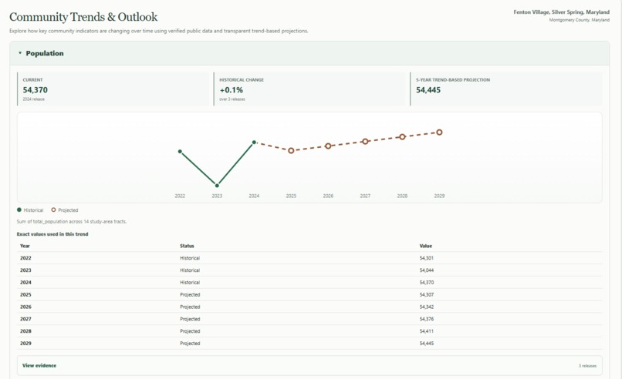Image resolution: width=622 pixels, height=379 pixels.
Task: Click the Status column header
Action: click(x=187, y=246)
